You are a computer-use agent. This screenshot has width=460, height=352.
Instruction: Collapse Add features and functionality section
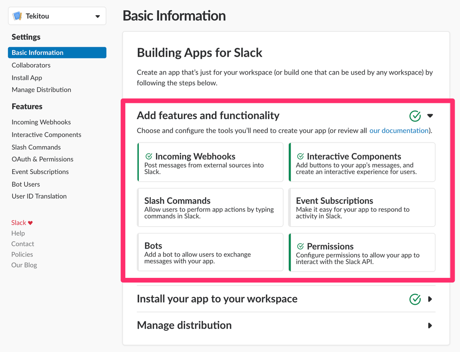pos(430,116)
